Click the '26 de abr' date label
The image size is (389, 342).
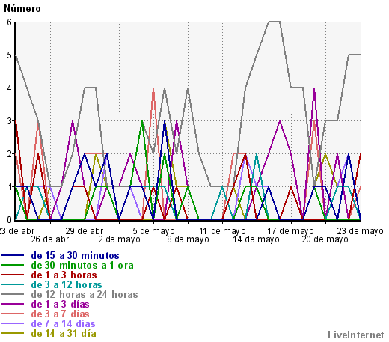click(x=50, y=239)
